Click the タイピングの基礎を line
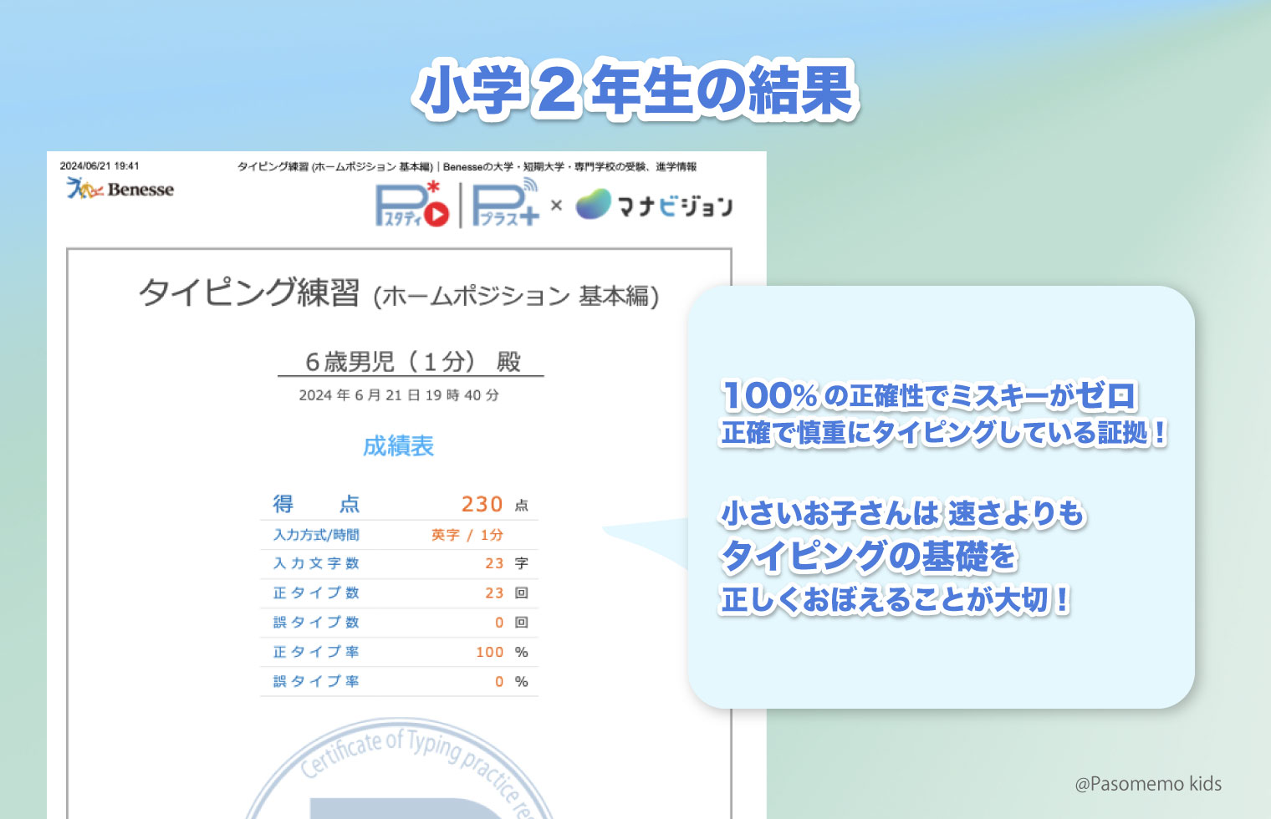This screenshot has width=1271, height=819. coord(868,556)
